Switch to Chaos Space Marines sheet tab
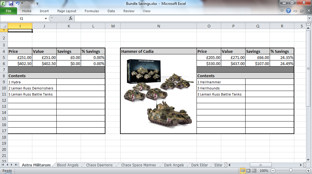The height and width of the screenshot is (174, 312). 139,165
